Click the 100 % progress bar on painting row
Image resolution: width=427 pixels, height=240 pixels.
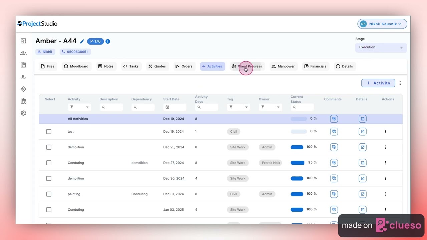pos(297,194)
